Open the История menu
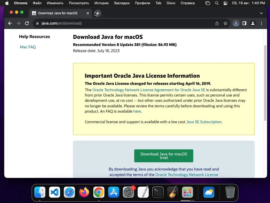270x203 pixels. tap(102, 3)
